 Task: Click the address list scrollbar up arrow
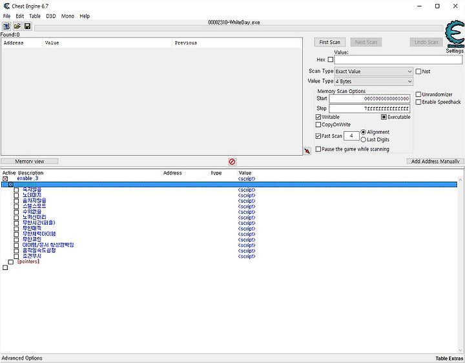coord(460,180)
